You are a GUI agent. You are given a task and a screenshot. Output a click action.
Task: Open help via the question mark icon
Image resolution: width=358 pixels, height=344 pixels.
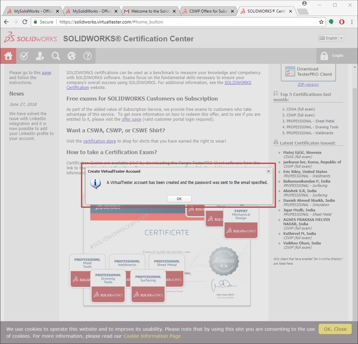pyautogui.click(x=88, y=56)
